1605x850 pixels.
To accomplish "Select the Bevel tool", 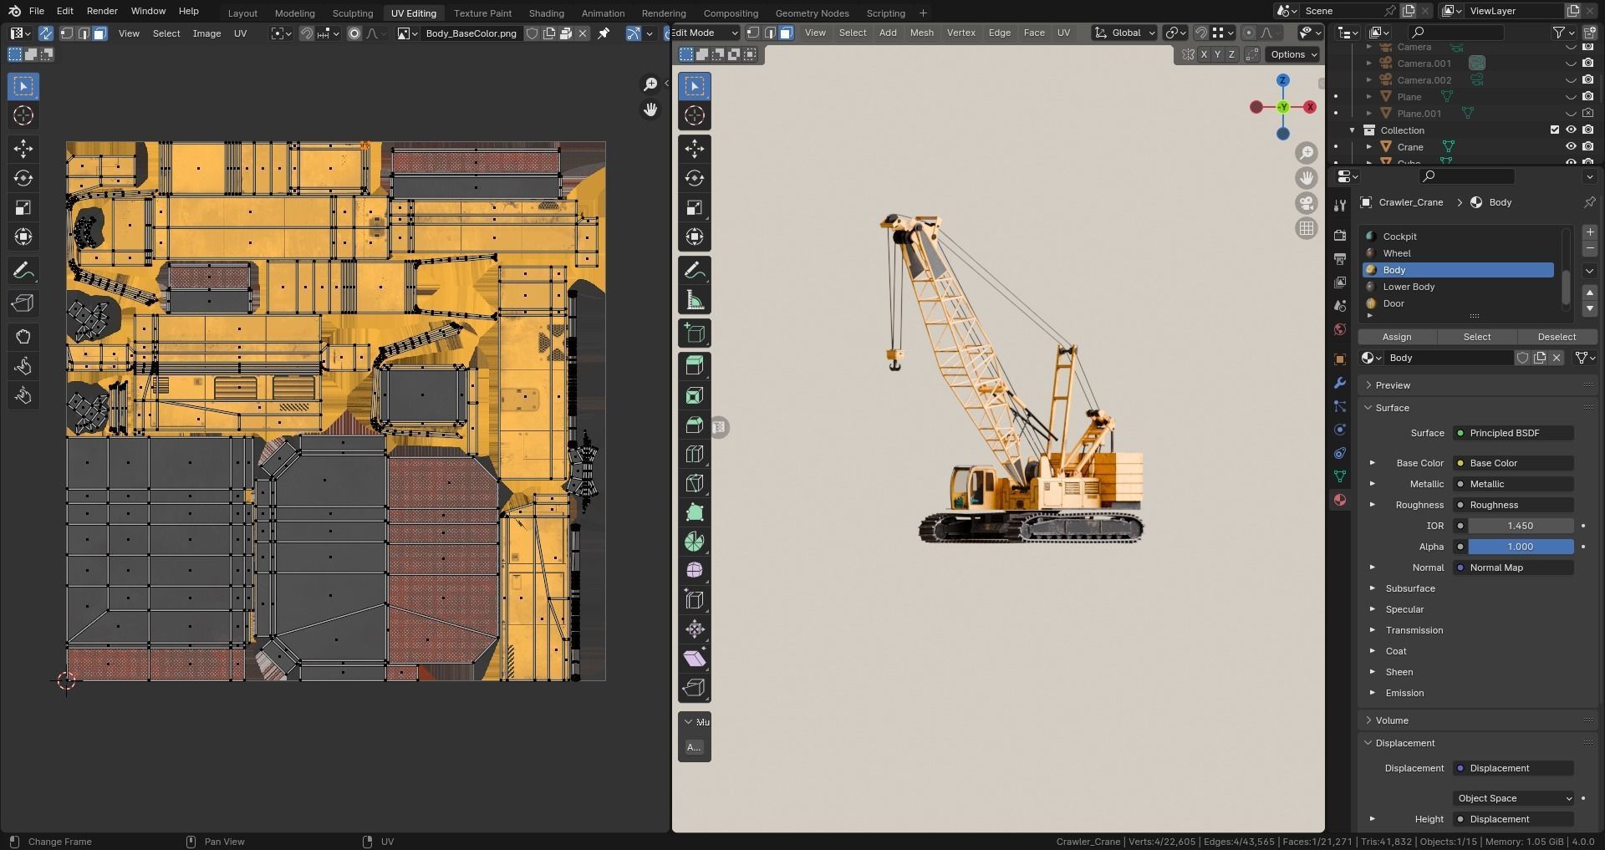I will point(695,425).
